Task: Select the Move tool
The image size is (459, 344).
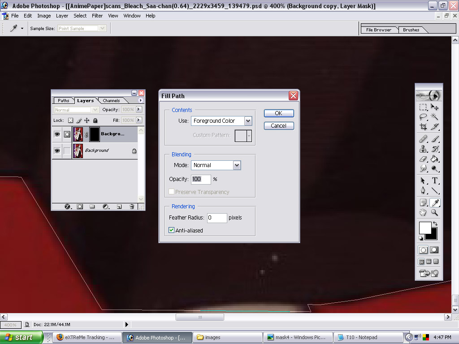Action: tap(435, 107)
